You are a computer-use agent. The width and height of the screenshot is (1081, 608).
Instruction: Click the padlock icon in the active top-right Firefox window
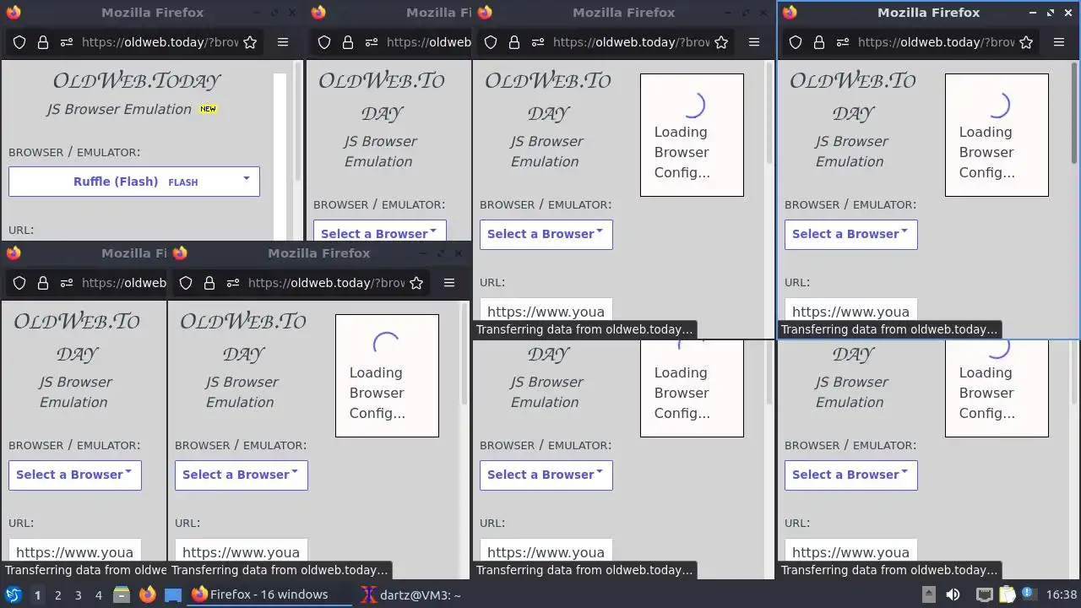coord(819,42)
